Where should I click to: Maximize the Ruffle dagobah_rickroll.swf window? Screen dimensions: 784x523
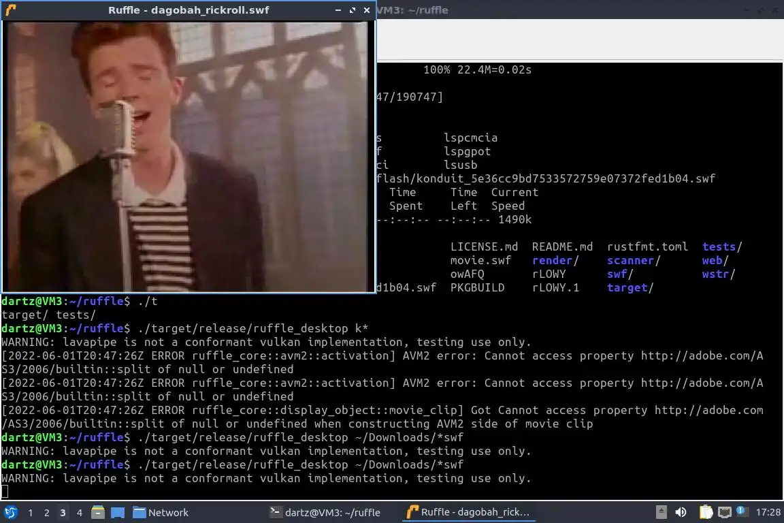[353, 10]
